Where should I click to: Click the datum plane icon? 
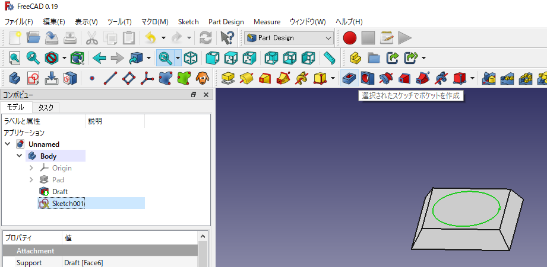pyautogui.click(x=129, y=78)
